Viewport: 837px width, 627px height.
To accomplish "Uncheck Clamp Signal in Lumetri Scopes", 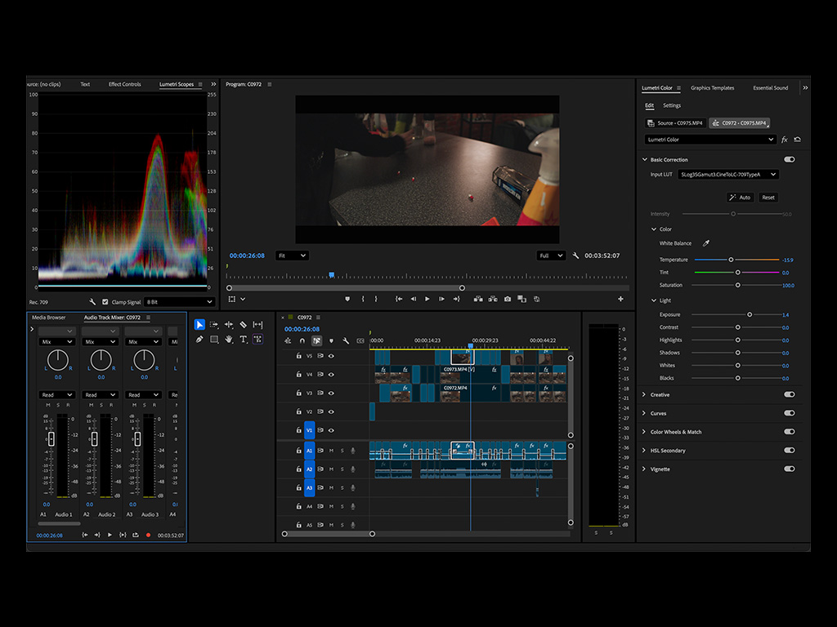I will click(105, 301).
